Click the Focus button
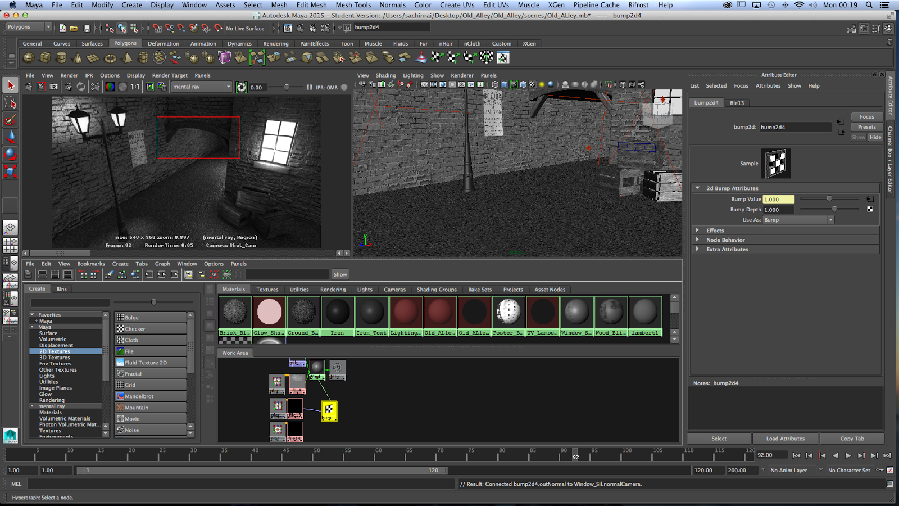This screenshot has height=506, width=899. 866,117
